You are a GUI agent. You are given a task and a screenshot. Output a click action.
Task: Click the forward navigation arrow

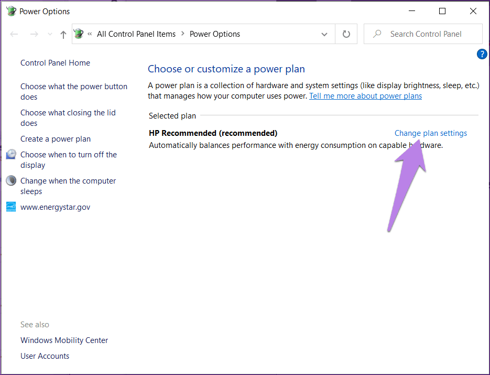[34, 34]
